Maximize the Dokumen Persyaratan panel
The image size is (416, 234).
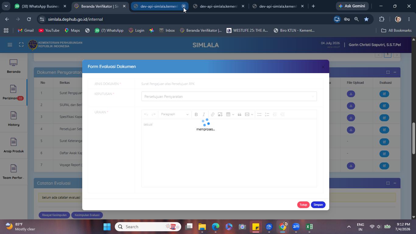[388, 72]
